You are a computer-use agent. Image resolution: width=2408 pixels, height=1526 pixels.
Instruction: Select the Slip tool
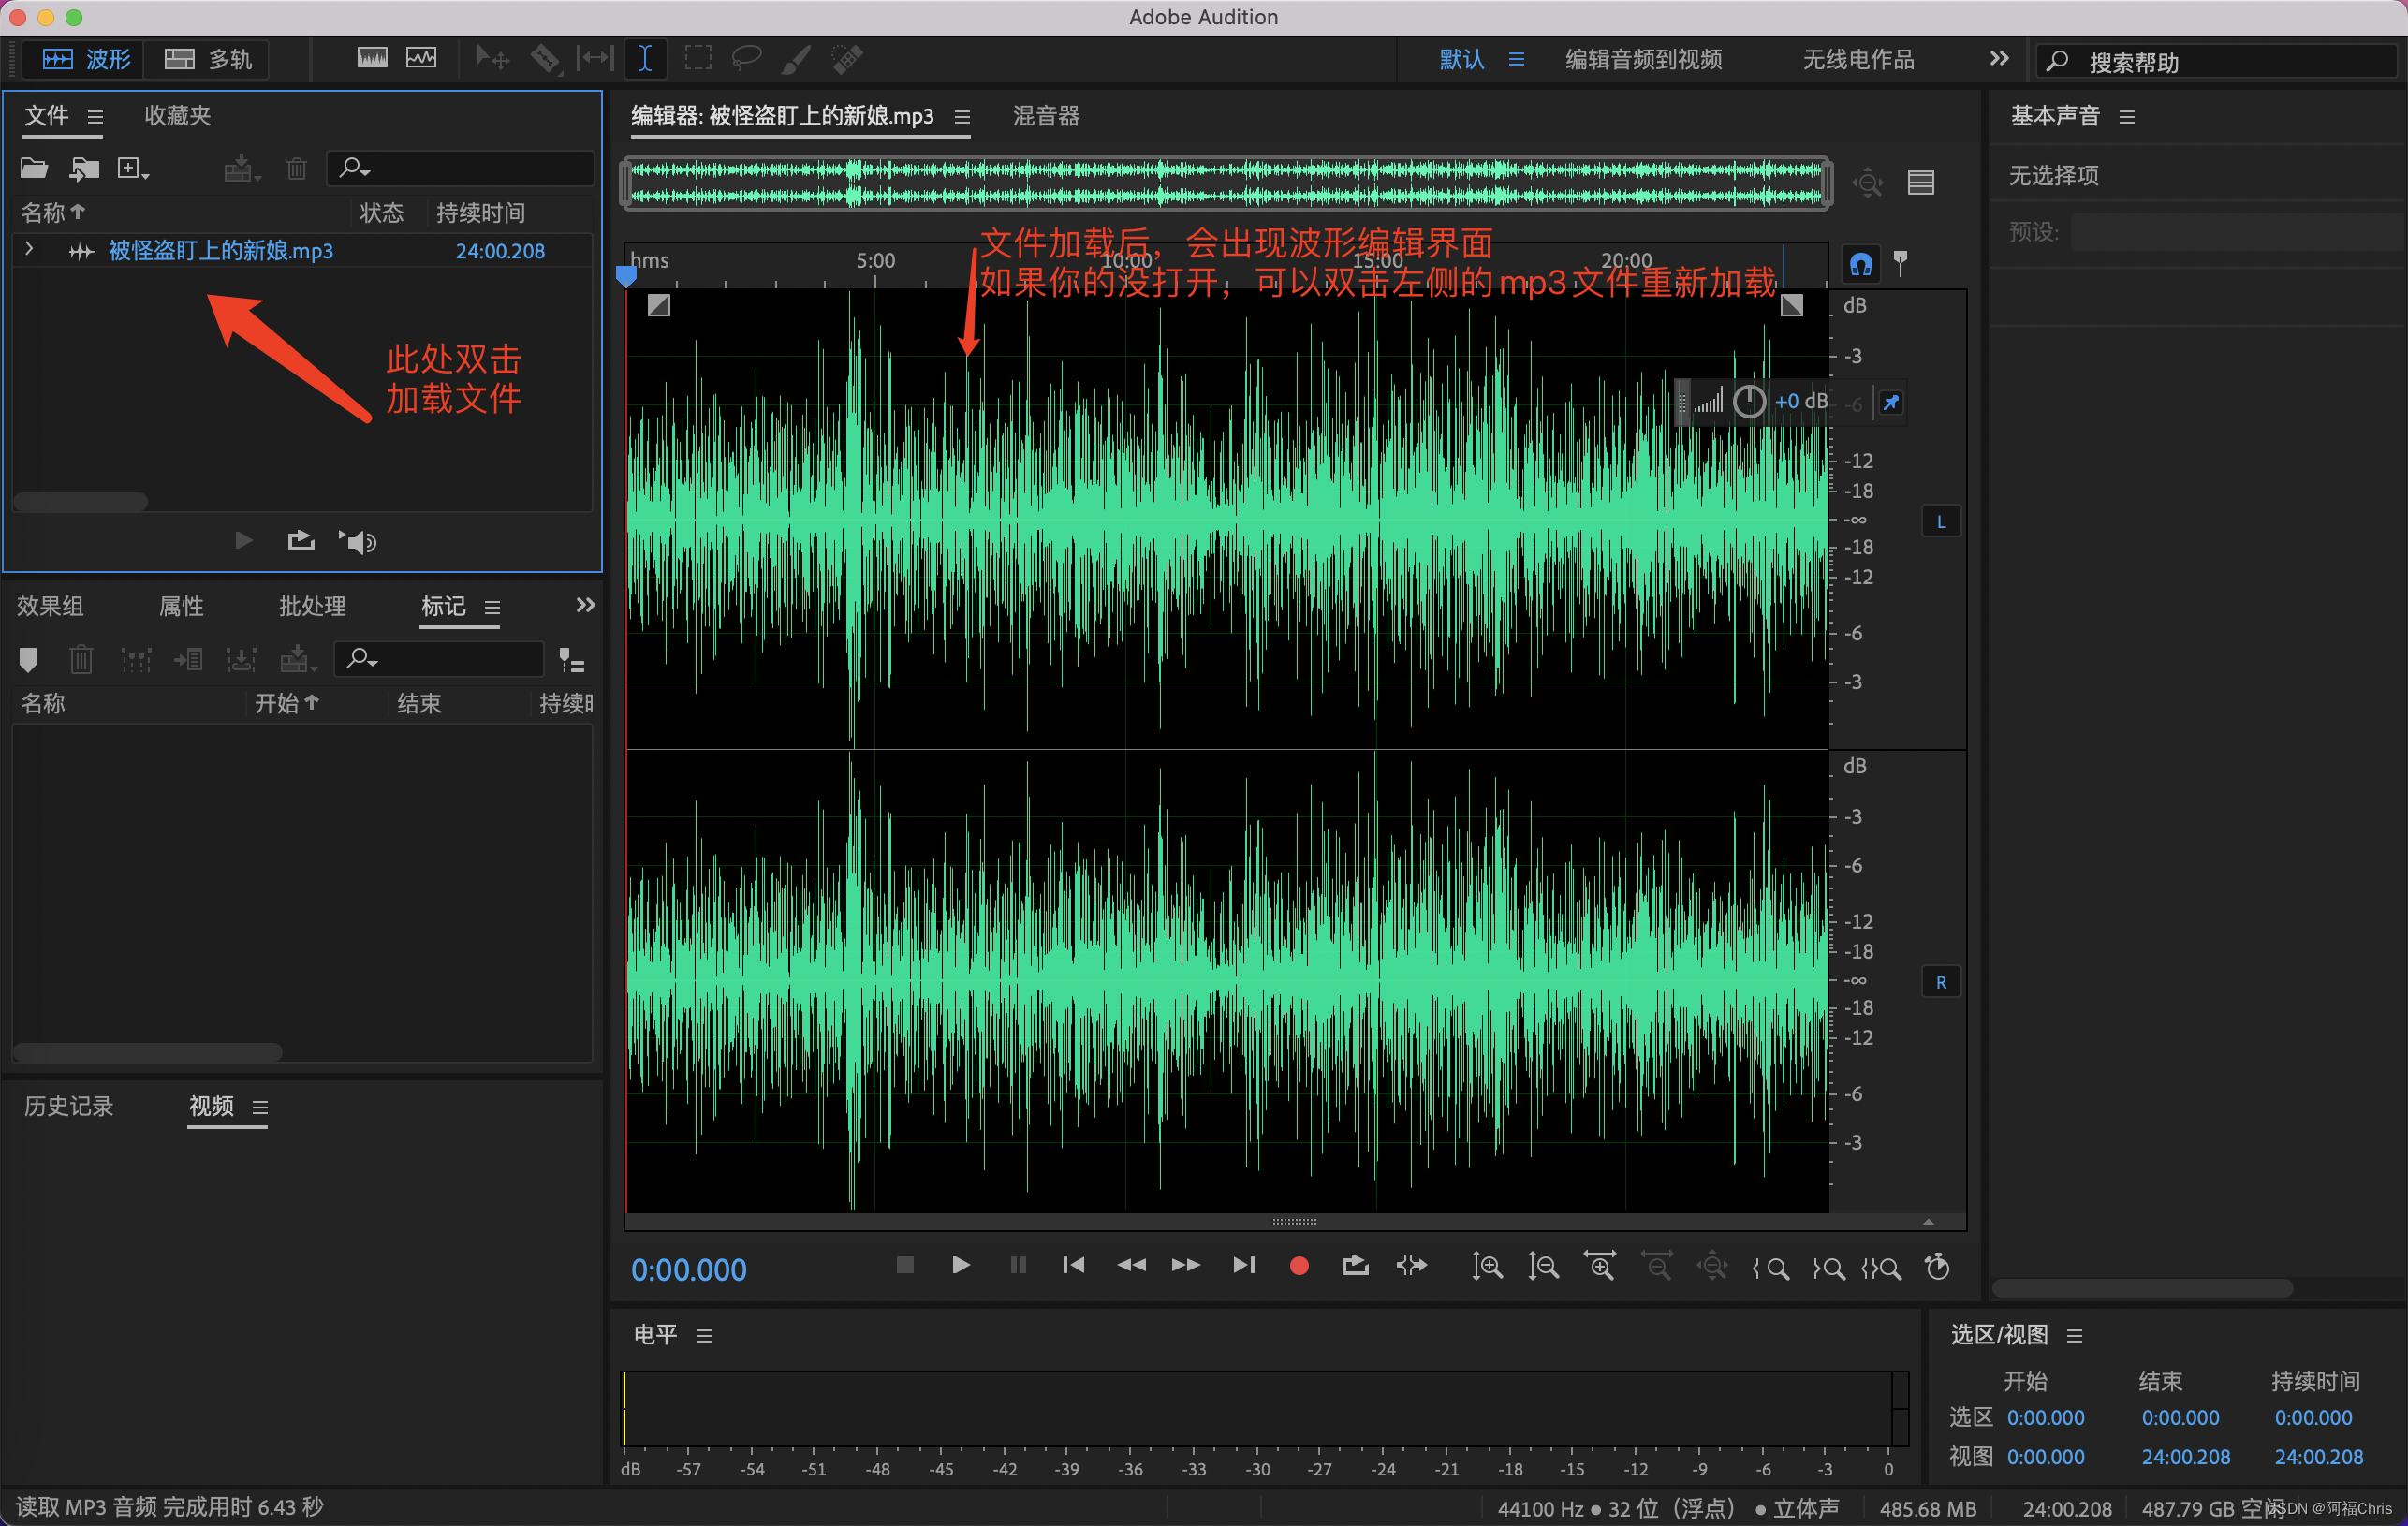[x=595, y=58]
